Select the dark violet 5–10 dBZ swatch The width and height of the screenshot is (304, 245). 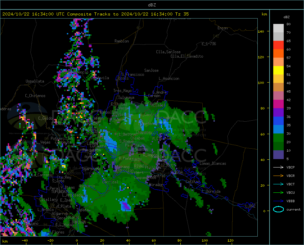(278, 155)
